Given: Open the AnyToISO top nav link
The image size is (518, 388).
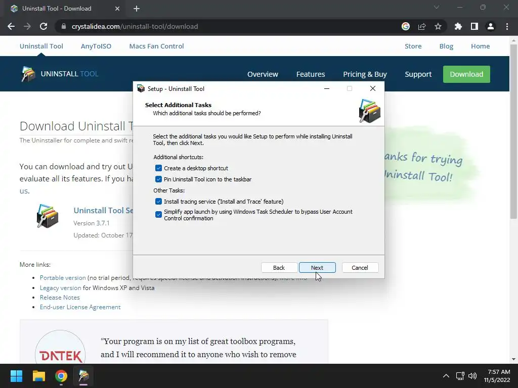Looking at the screenshot, I should (x=96, y=46).
